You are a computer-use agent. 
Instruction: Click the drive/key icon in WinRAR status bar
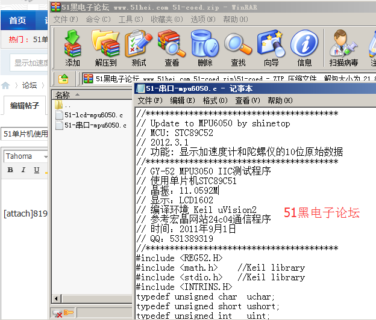tap(63, 313)
